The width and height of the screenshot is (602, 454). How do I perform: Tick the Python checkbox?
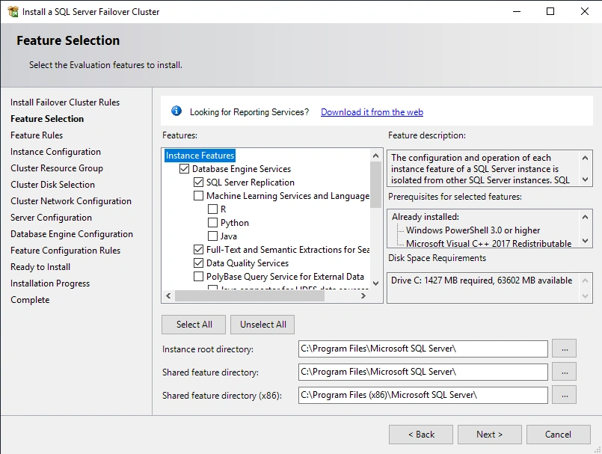212,222
